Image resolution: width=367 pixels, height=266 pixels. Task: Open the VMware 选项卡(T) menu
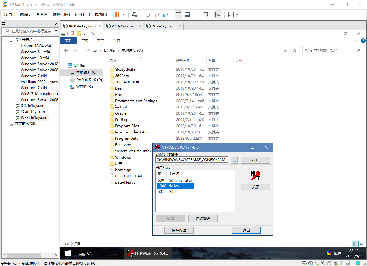82,14
